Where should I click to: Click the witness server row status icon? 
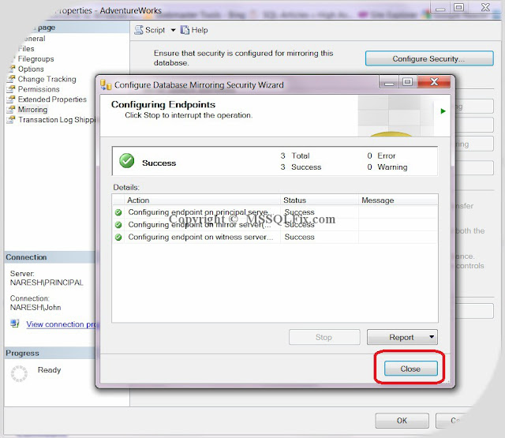(x=118, y=237)
